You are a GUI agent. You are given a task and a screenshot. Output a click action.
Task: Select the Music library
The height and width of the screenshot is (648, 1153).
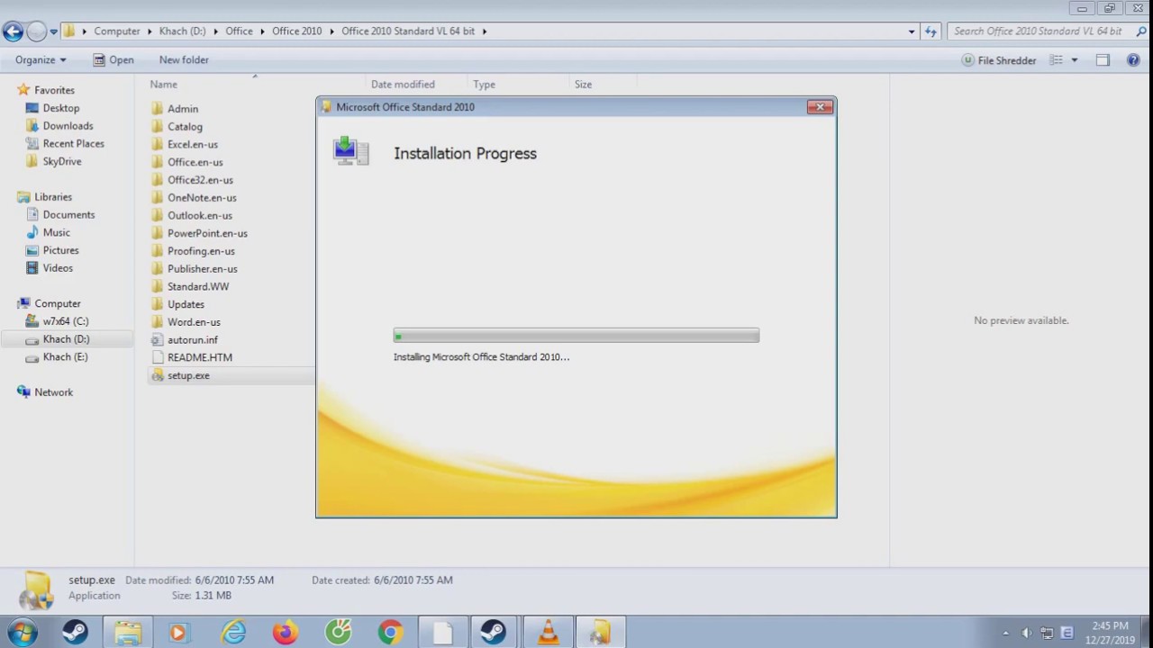click(x=56, y=233)
